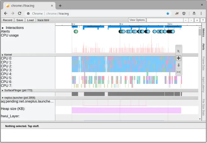Image resolution: width=207 pixels, height=143 pixels.
Task: Click the 5 s timeline marker
Action: [x=121, y=24]
